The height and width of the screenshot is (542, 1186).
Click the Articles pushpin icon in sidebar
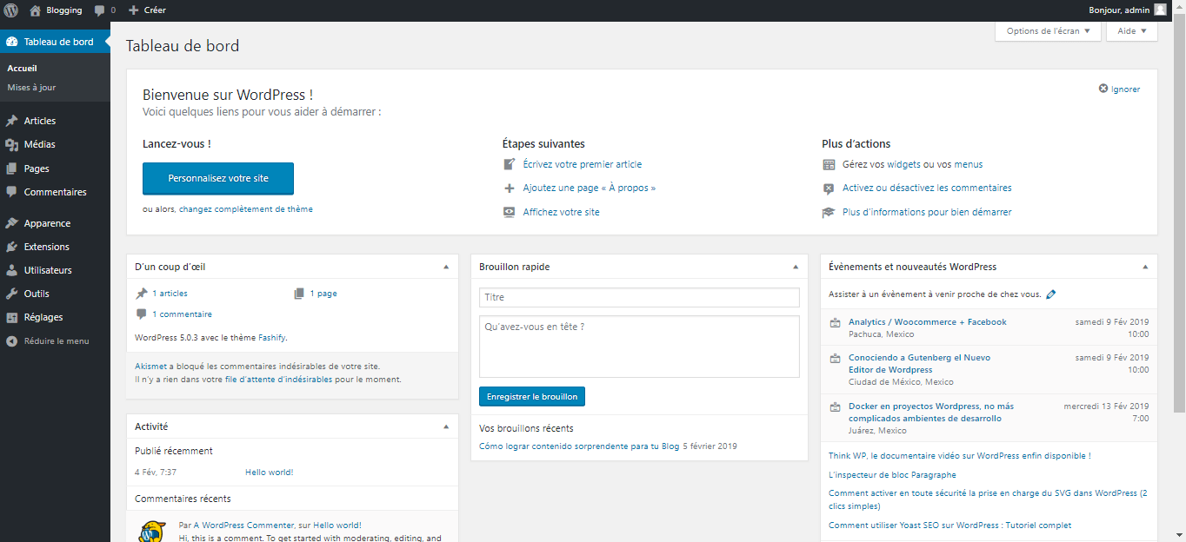coord(12,121)
